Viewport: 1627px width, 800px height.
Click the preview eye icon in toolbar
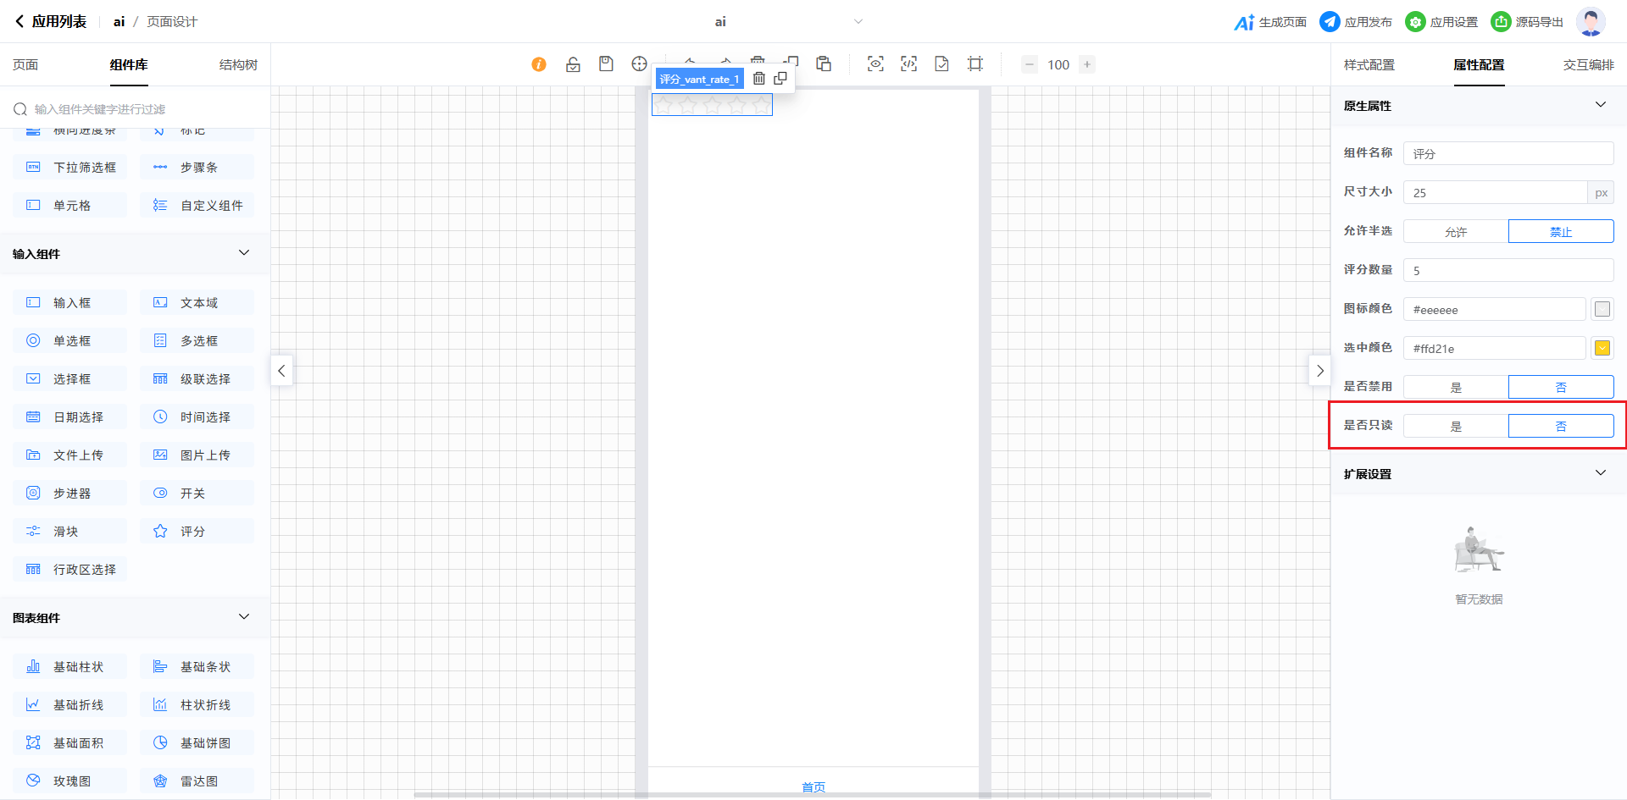(x=875, y=64)
